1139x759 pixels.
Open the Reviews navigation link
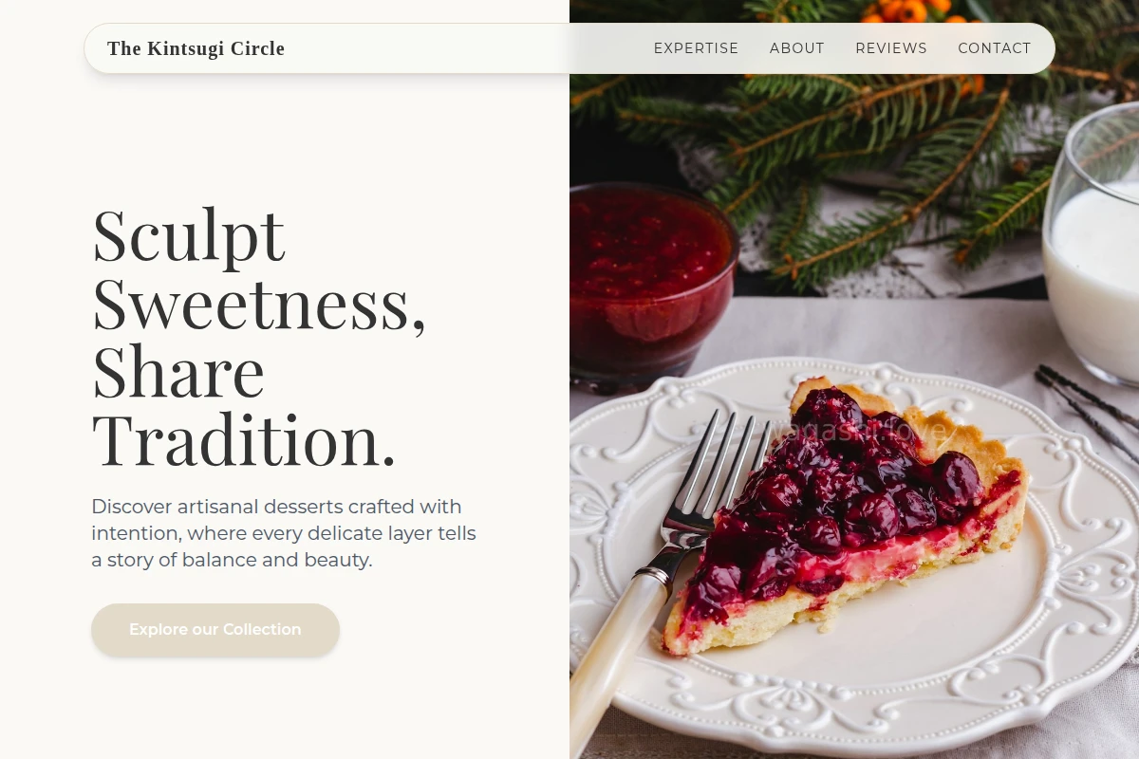(891, 48)
